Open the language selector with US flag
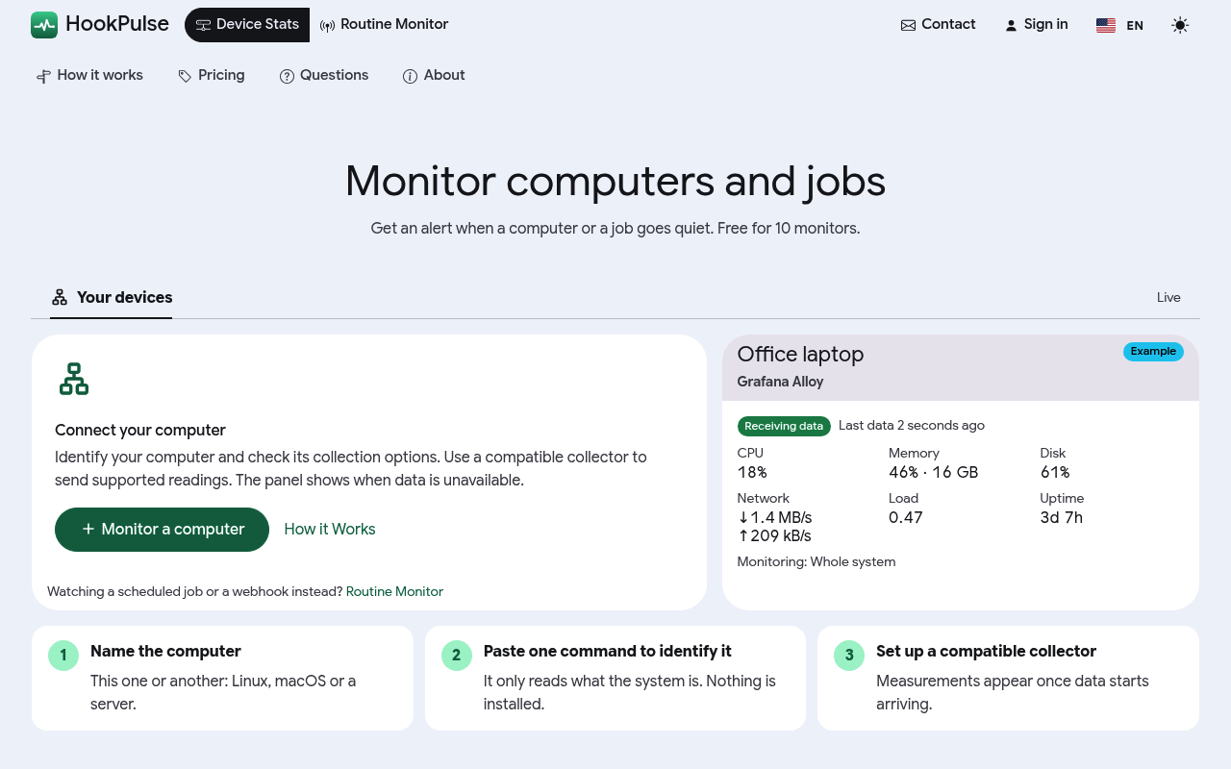Screen dimensions: 1231x769 pos(1119,25)
